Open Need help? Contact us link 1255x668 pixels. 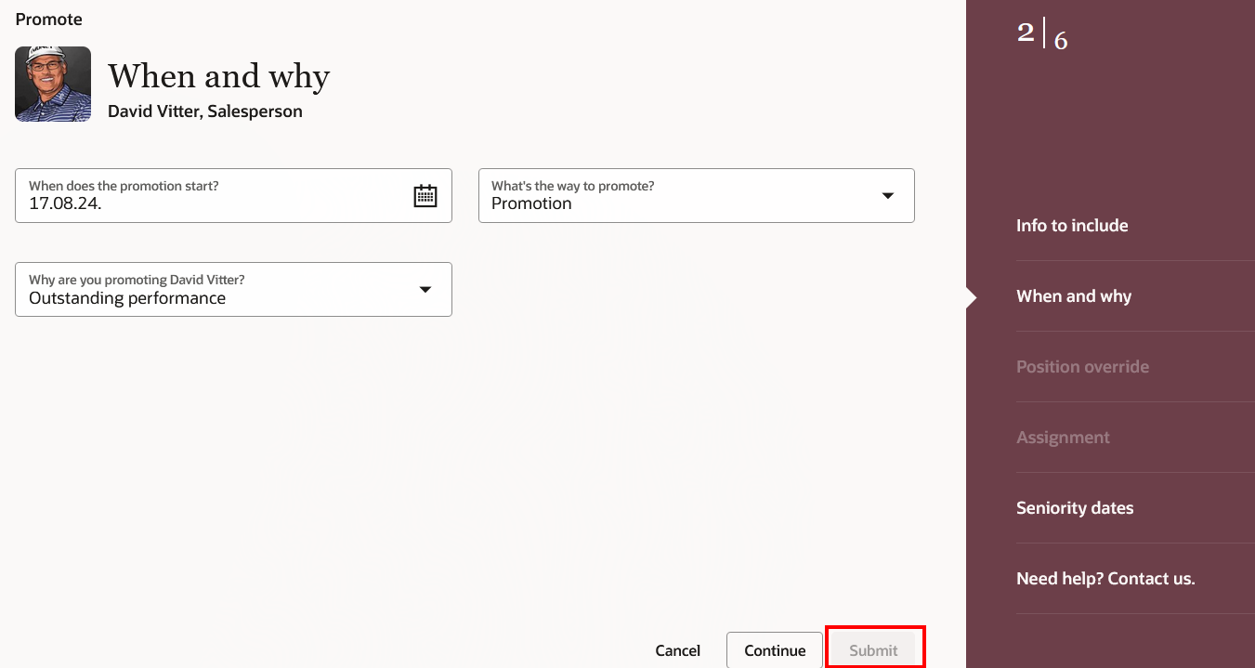(1105, 579)
